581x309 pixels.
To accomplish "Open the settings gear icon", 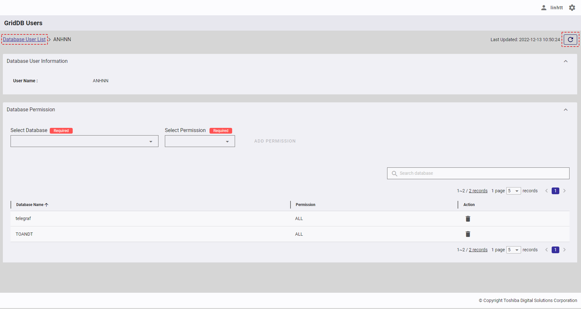I will click(572, 8).
